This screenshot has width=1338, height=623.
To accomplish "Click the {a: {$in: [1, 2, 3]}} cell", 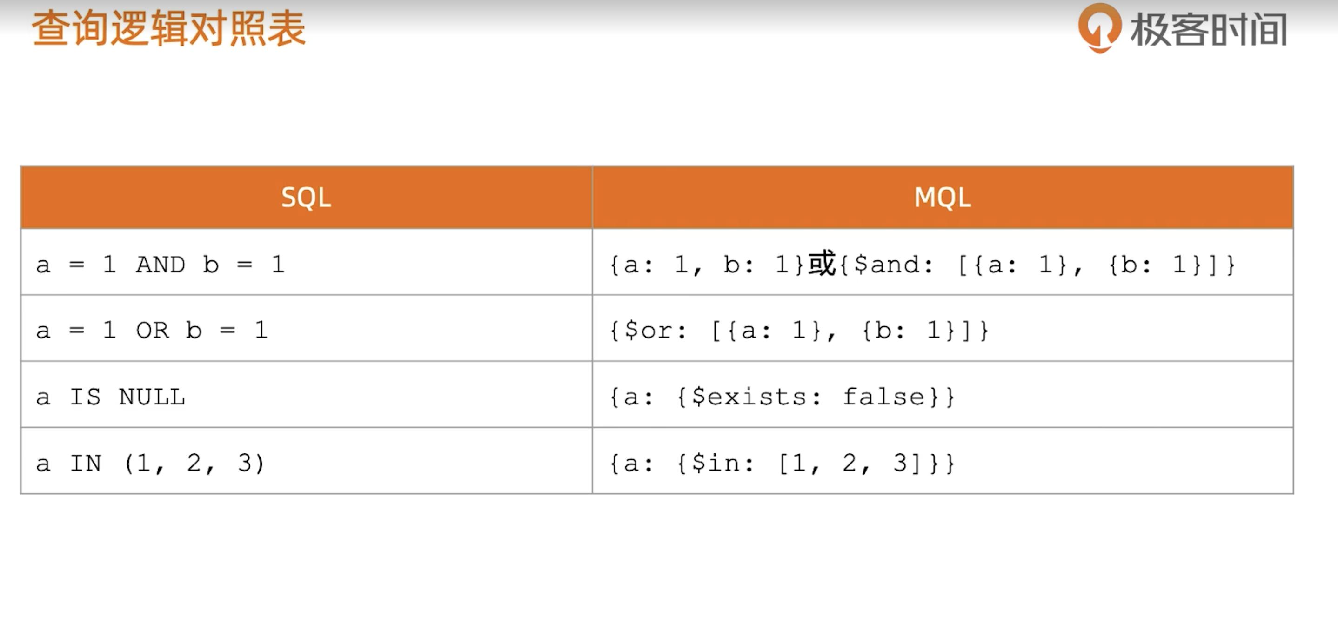I will click(x=782, y=463).
